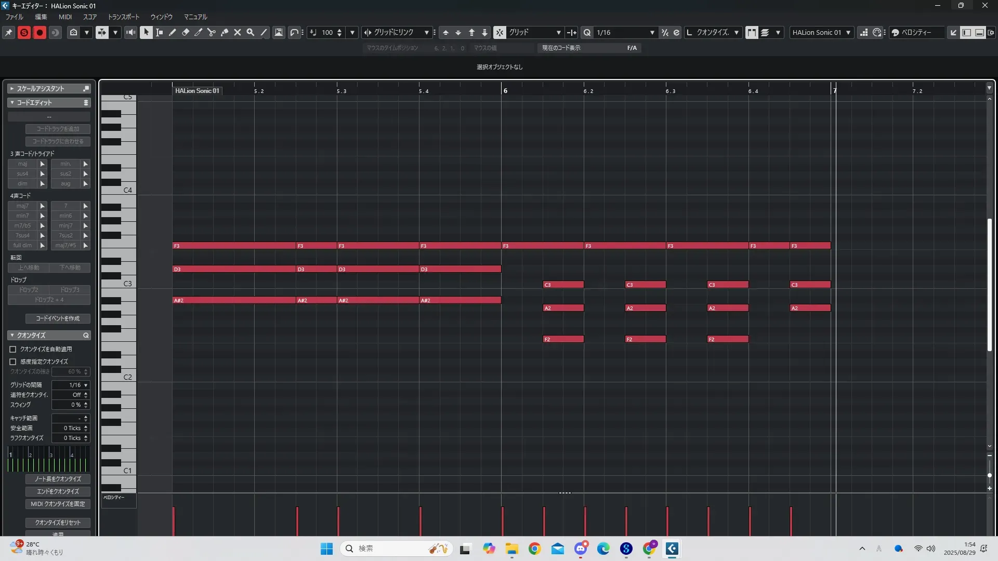Collapse the コードエディット section
The width and height of the screenshot is (998, 561).
[12, 102]
